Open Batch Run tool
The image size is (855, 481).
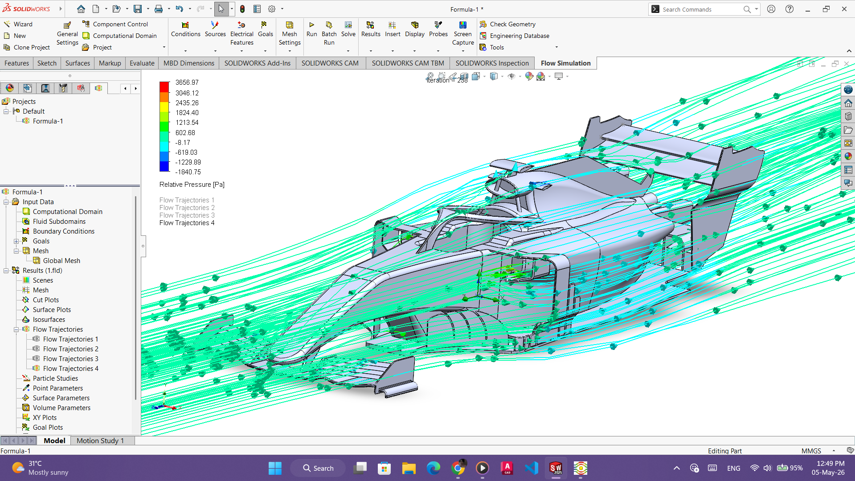[329, 34]
